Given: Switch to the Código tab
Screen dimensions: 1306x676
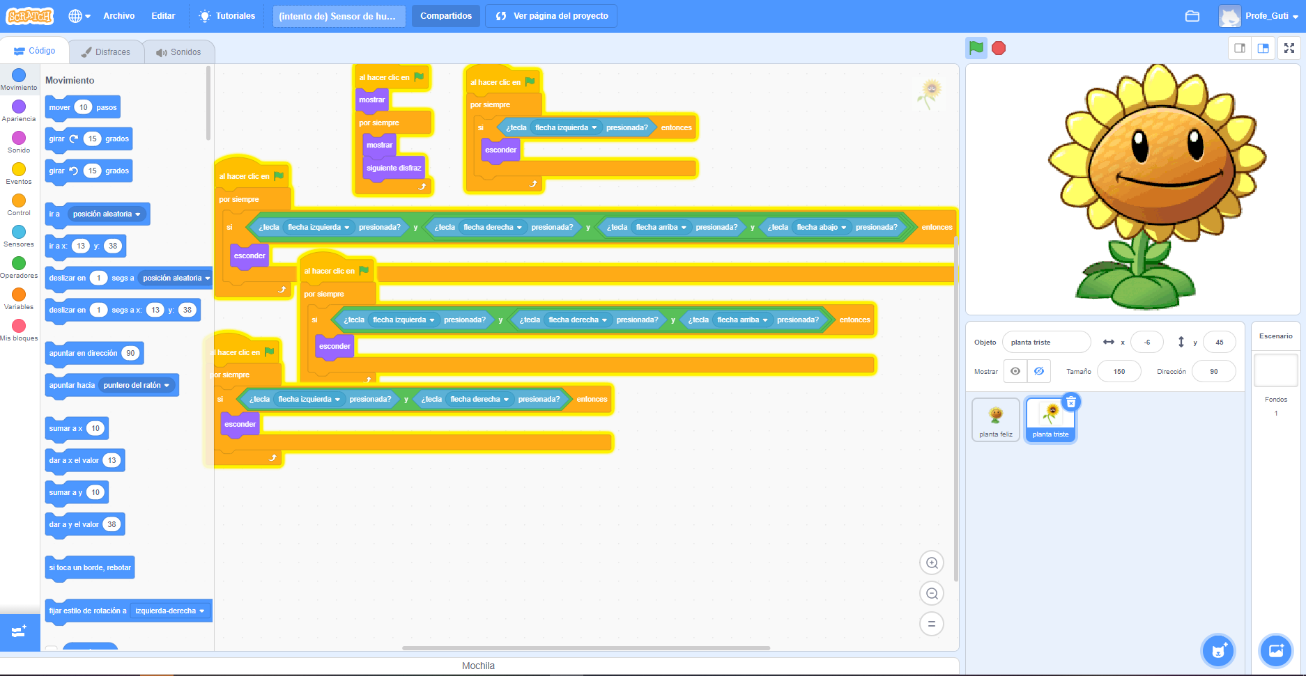Looking at the screenshot, I should (35, 51).
